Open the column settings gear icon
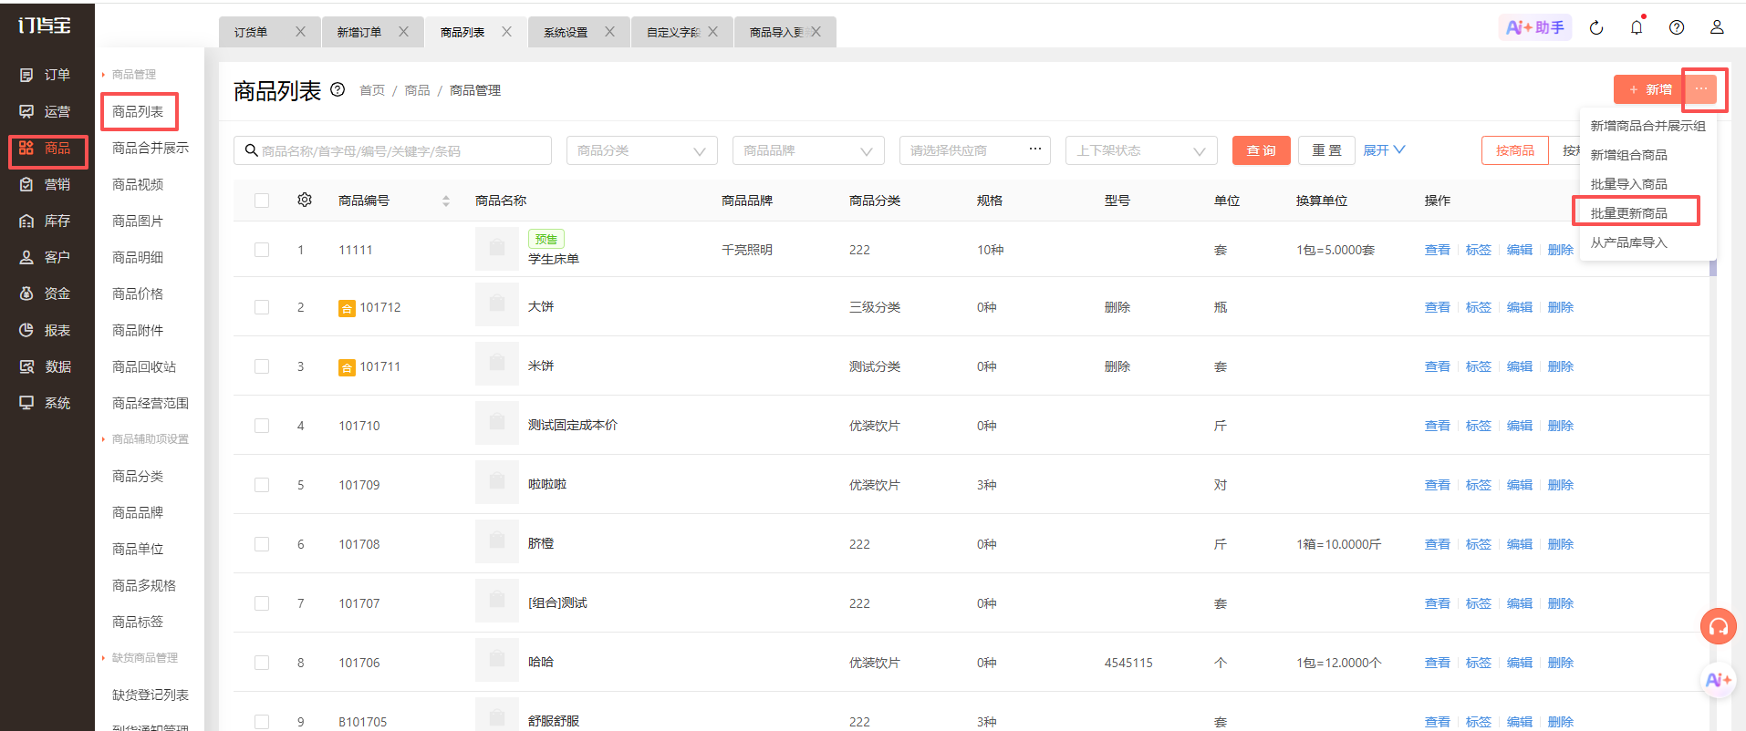This screenshot has width=1746, height=731. (x=305, y=200)
